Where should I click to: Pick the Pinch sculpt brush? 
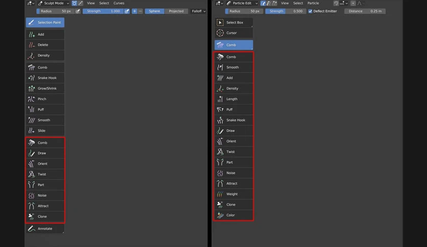coord(45,99)
